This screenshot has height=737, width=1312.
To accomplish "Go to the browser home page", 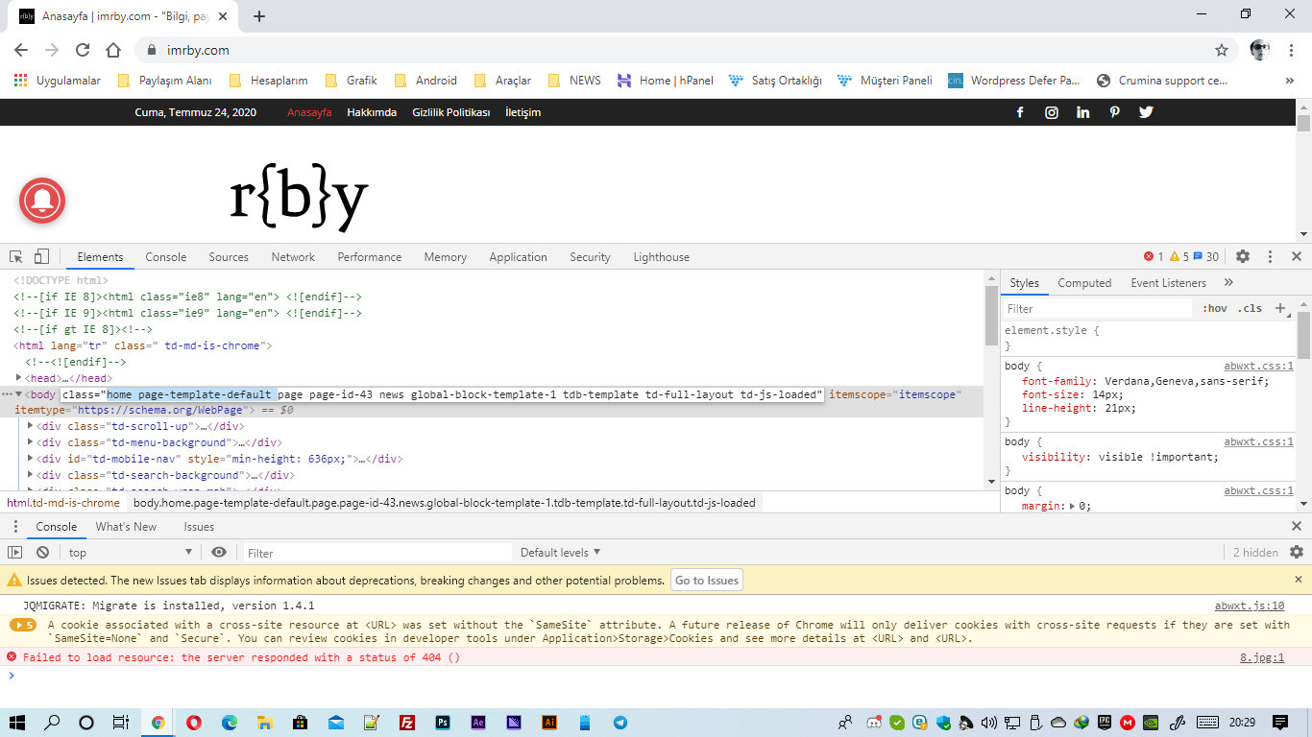I will click(x=113, y=50).
